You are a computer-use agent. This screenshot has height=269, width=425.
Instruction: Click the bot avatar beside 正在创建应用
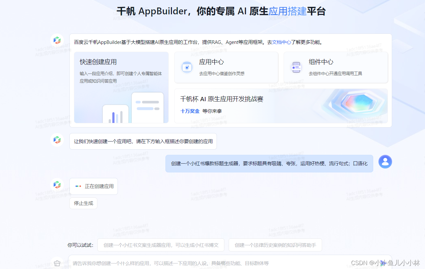coord(57,185)
